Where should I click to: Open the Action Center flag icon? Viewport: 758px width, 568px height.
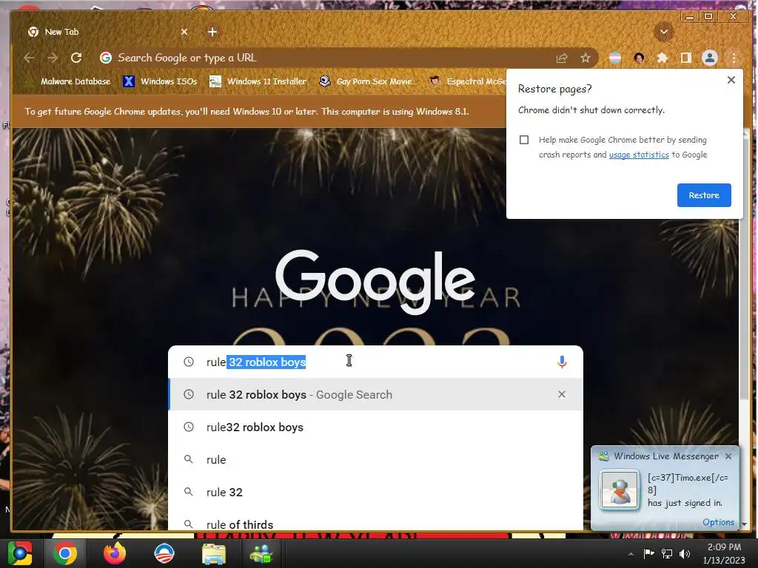tap(648, 554)
